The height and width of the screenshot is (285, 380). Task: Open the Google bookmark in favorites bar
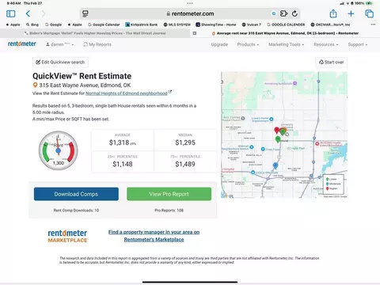coord(53,25)
